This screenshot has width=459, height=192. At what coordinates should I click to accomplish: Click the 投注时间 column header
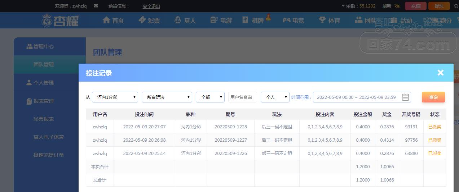point(144,114)
